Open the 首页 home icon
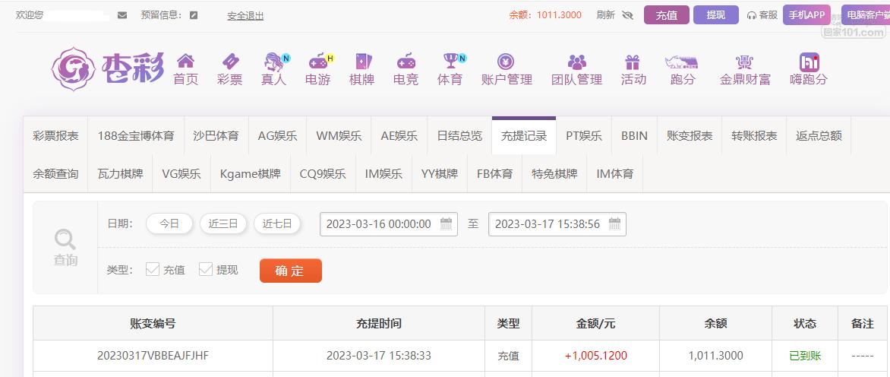This screenshot has width=890, height=377. tap(185, 62)
